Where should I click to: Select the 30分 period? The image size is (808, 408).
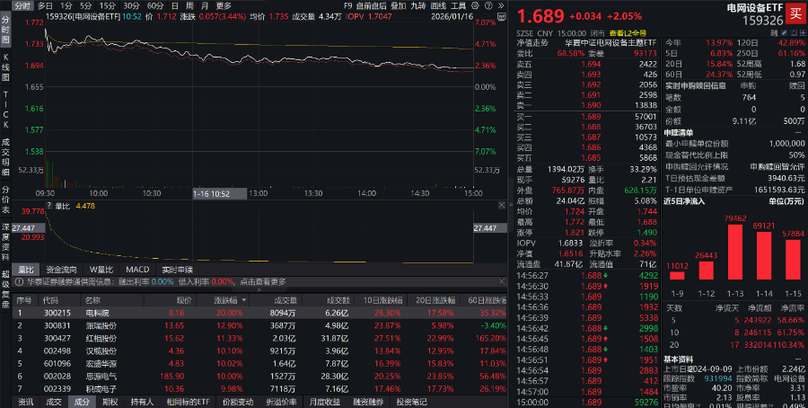(x=131, y=5)
